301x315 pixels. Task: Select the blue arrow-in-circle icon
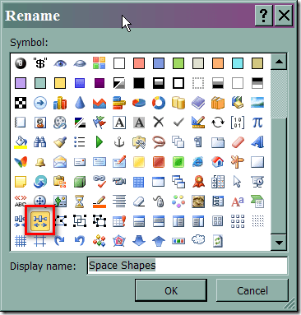(40, 103)
